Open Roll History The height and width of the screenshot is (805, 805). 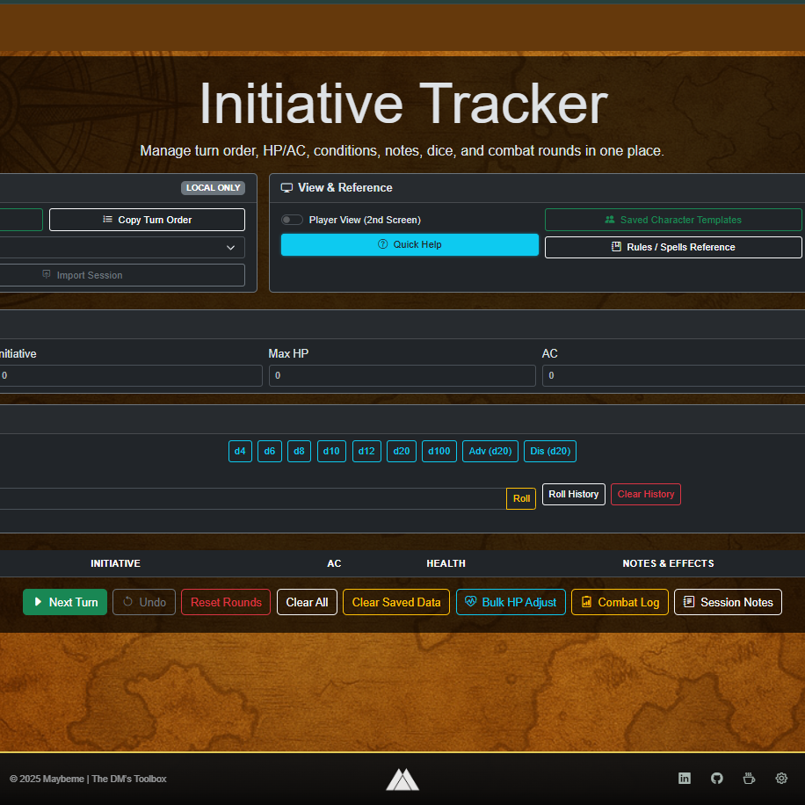coord(574,495)
